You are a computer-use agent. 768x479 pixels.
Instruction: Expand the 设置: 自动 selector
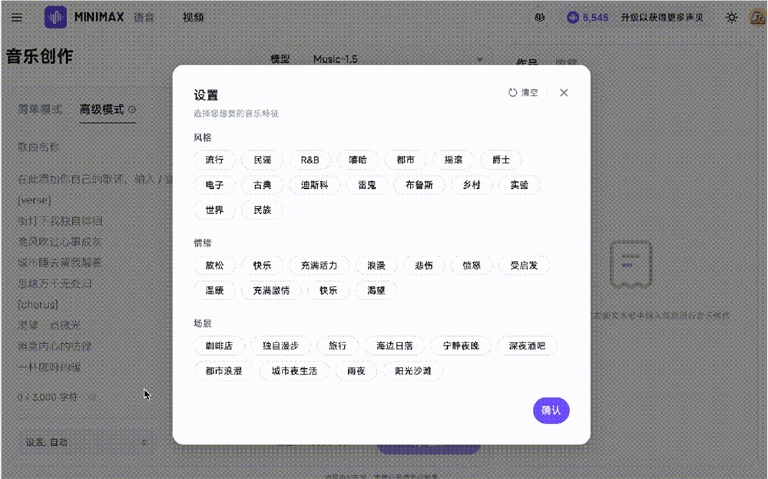86,444
